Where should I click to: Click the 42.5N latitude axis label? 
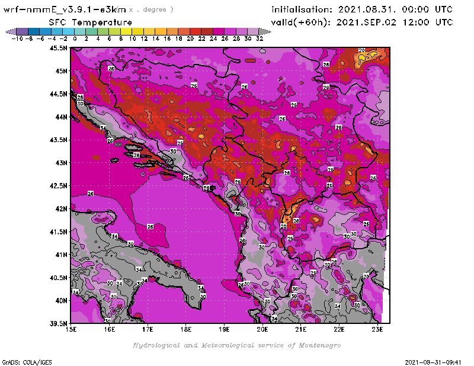coord(58,186)
